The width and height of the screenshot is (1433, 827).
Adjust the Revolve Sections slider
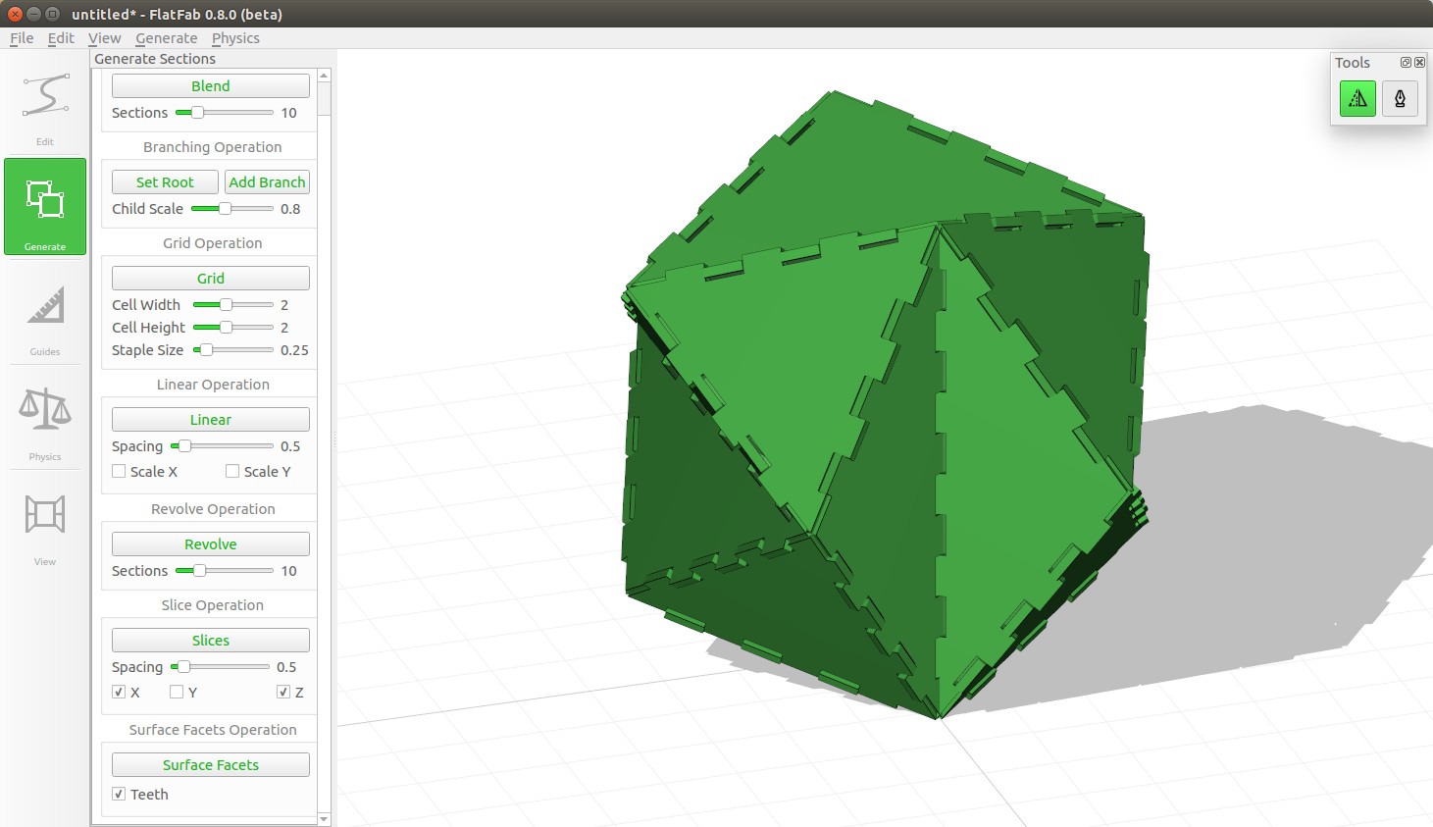click(x=225, y=571)
